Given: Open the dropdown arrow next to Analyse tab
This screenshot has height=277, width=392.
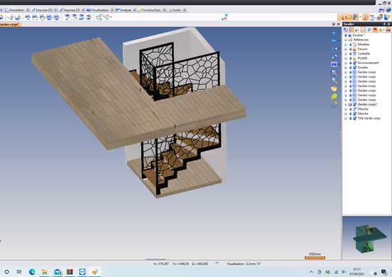Looking at the screenshot, I should point(135,10).
